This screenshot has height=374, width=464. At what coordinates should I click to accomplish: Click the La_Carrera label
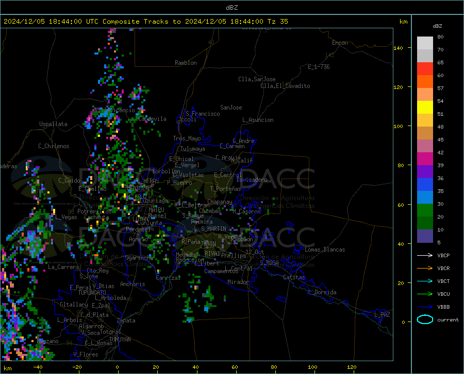coord(63,267)
